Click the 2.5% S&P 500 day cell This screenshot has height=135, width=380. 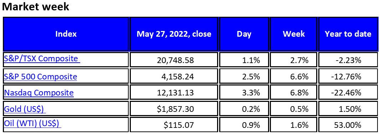244,77
